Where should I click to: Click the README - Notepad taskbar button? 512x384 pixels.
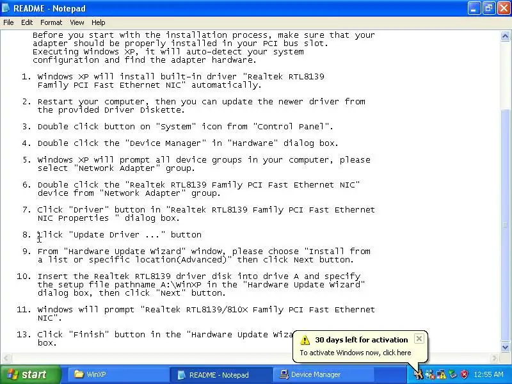coord(220,374)
